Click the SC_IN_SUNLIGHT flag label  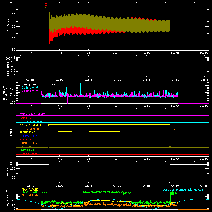(30, 125)
